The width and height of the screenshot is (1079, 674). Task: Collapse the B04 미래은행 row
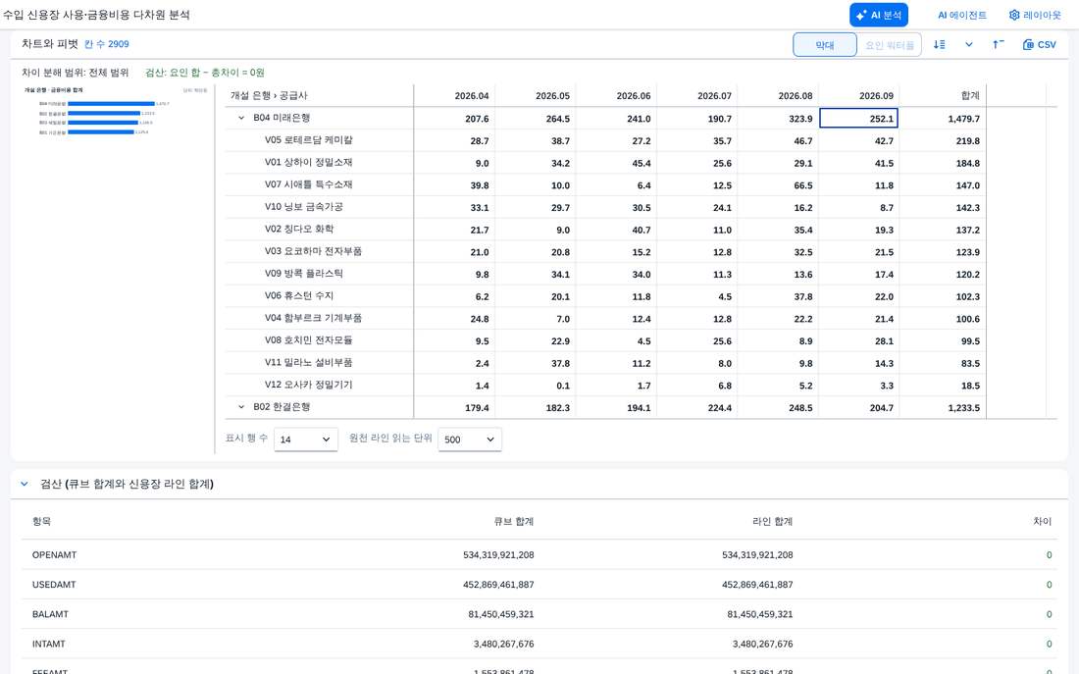tap(241, 118)
